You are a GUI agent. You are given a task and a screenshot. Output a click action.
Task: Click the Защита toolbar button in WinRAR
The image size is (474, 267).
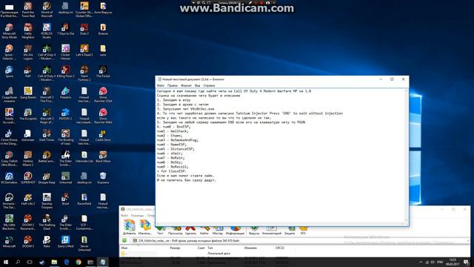pyautogui.click(x=290, y=231)
